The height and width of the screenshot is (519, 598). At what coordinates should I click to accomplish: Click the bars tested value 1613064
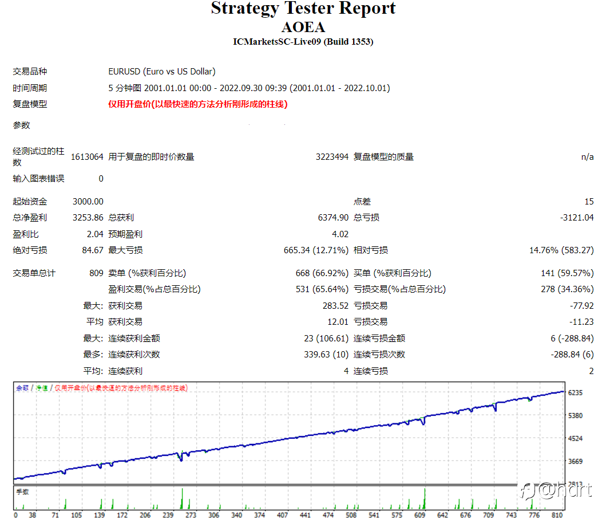coord(87,157)
